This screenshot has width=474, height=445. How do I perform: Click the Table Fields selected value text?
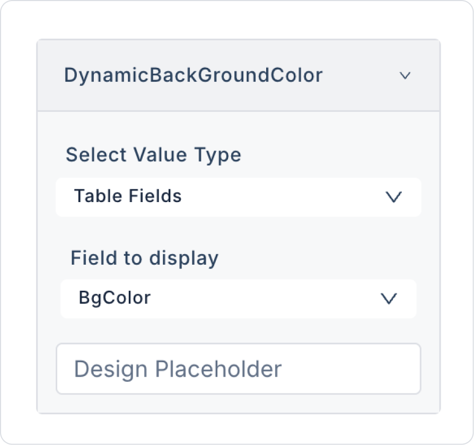pos(128,196)
